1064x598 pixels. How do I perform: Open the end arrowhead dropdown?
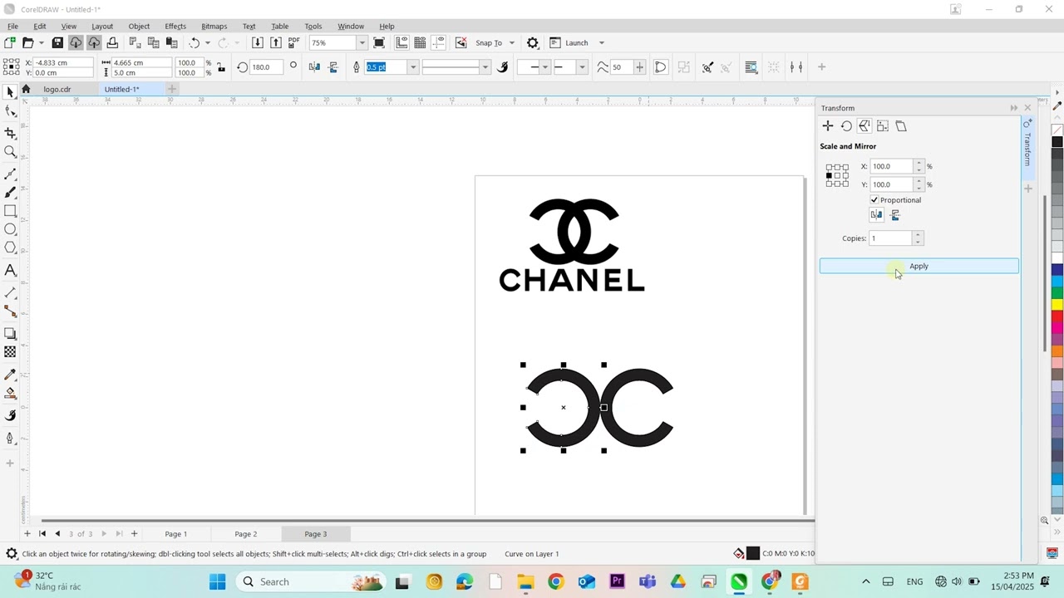tap(582, 67)
